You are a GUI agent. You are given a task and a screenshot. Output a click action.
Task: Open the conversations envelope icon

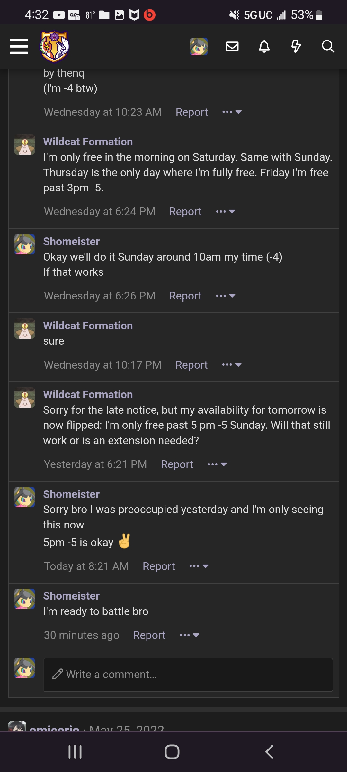[232, 46]
